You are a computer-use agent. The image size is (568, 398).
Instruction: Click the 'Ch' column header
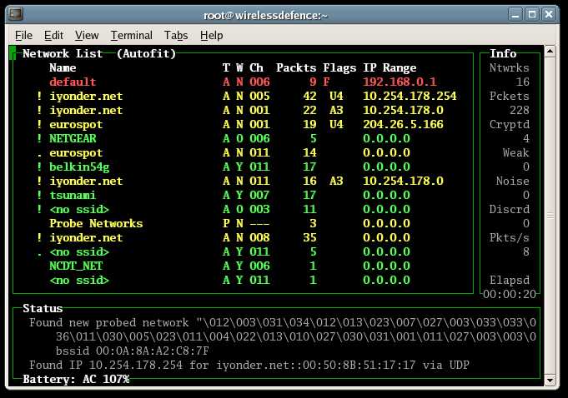click(256, 68)
